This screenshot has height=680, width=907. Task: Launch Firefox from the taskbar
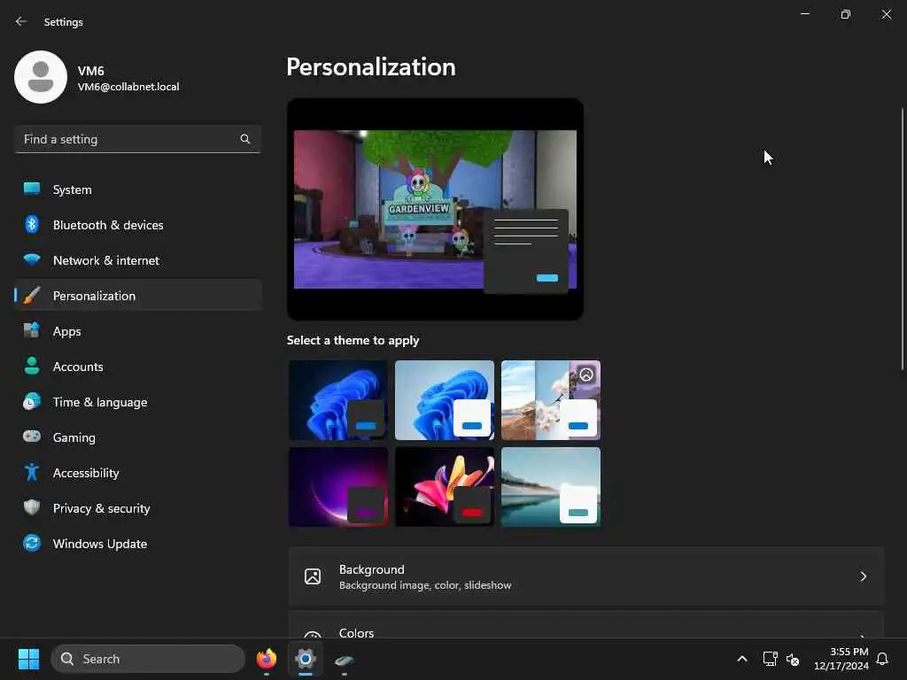pyautogui.click(x=267, y=659)
